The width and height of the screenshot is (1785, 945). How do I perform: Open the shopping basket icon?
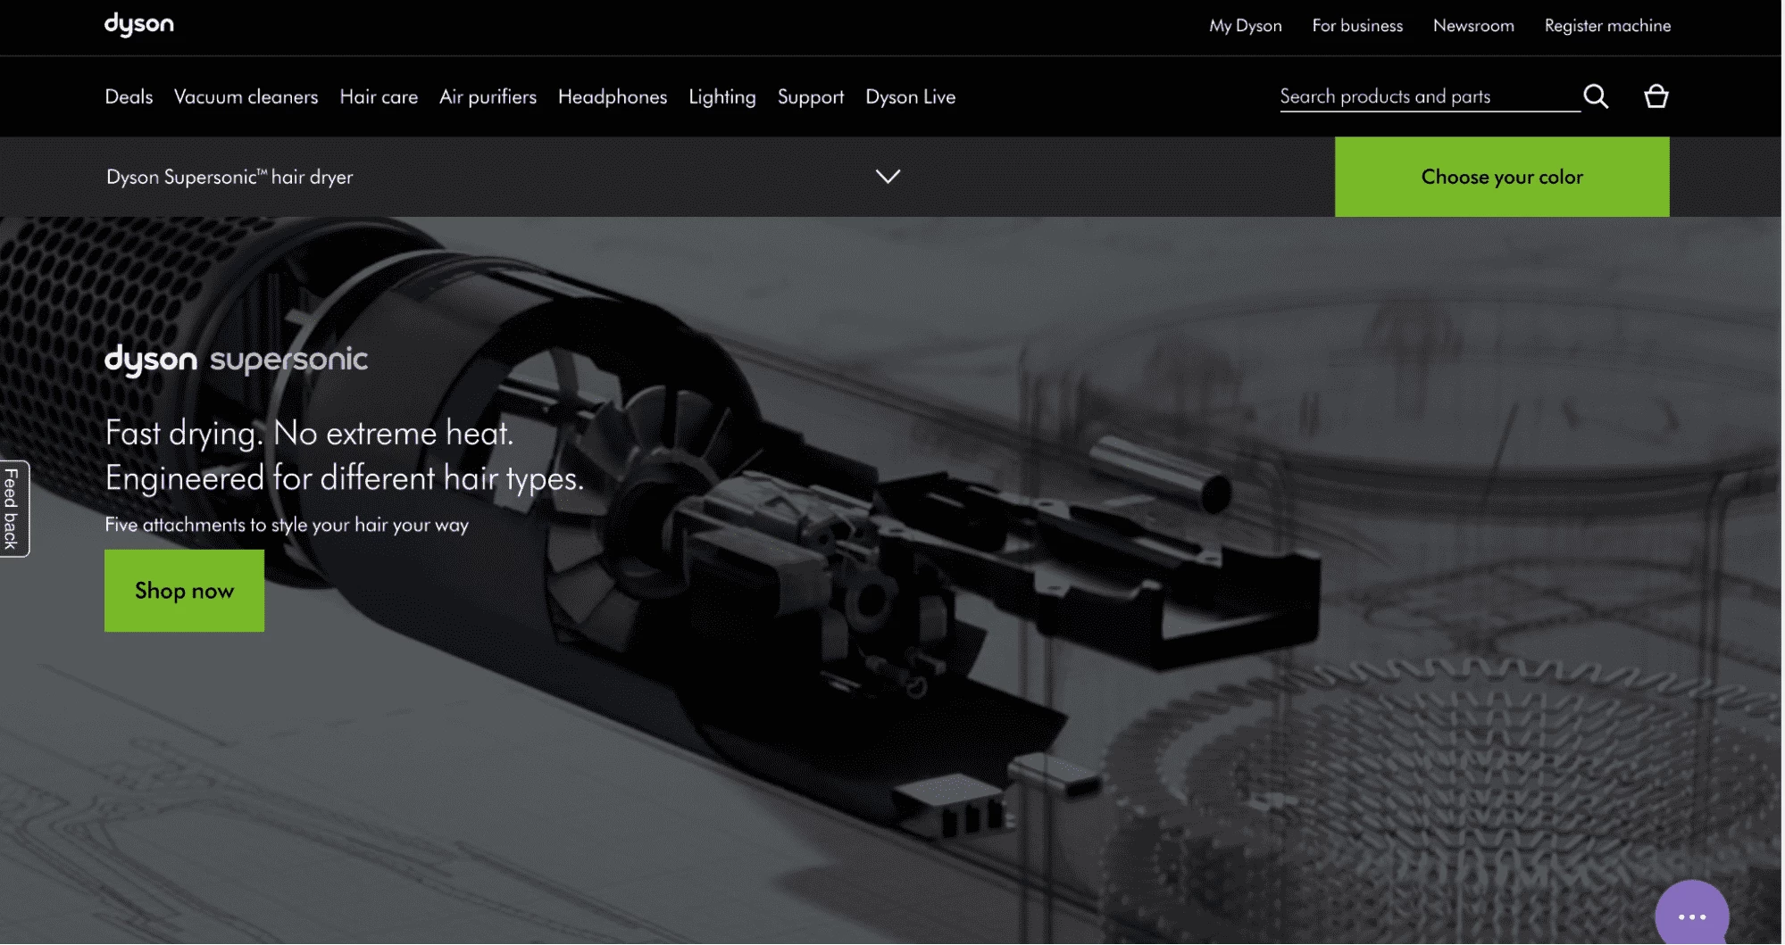[x=1656, y=96]
